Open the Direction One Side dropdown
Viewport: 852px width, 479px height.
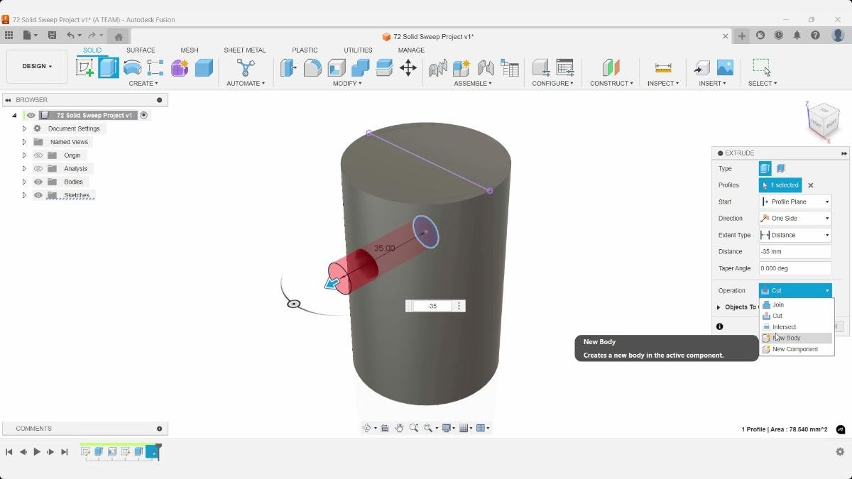click(x=795, y=219)
